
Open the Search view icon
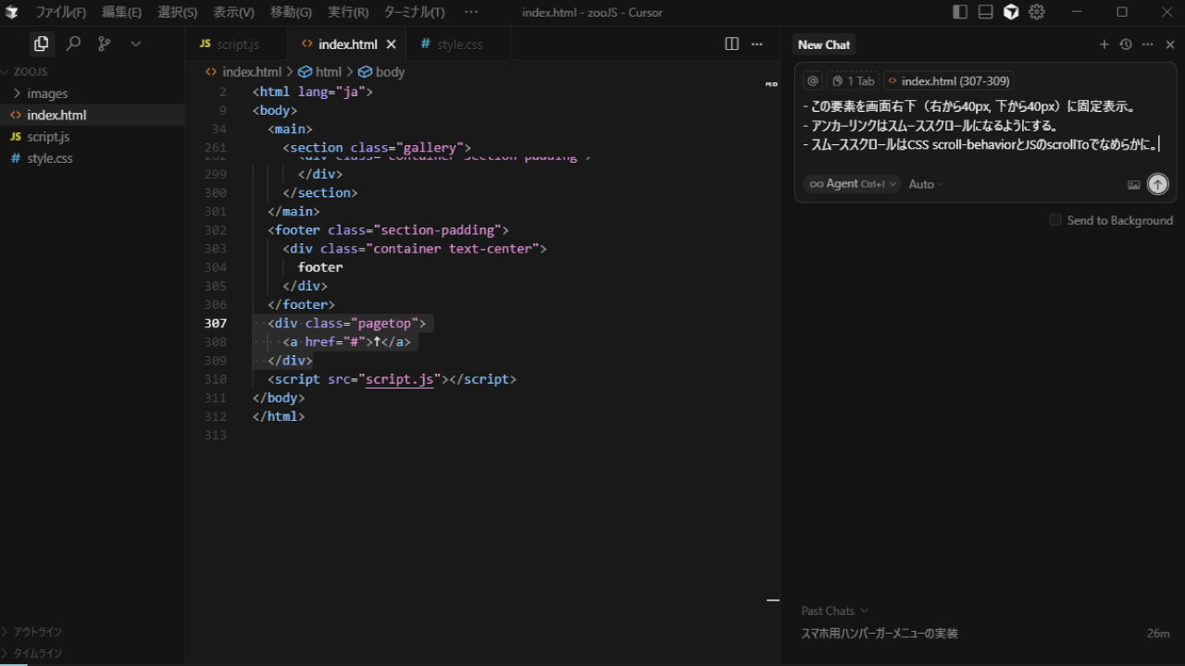pos(73,43)
